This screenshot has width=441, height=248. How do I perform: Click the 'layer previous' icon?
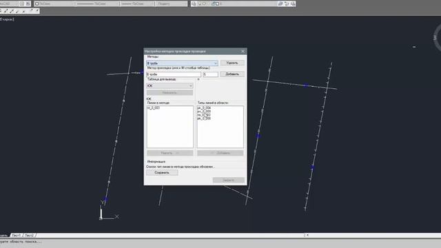point(287,3)
